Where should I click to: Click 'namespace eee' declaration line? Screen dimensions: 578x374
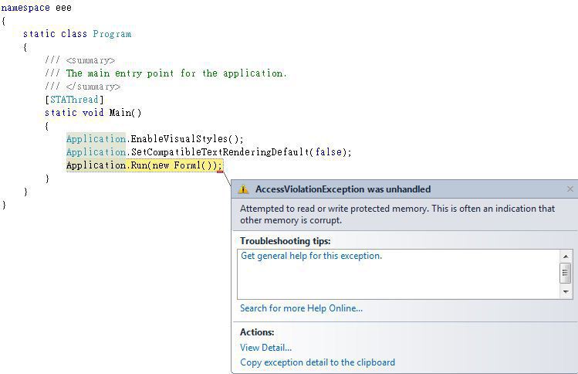tap(36, 8)
